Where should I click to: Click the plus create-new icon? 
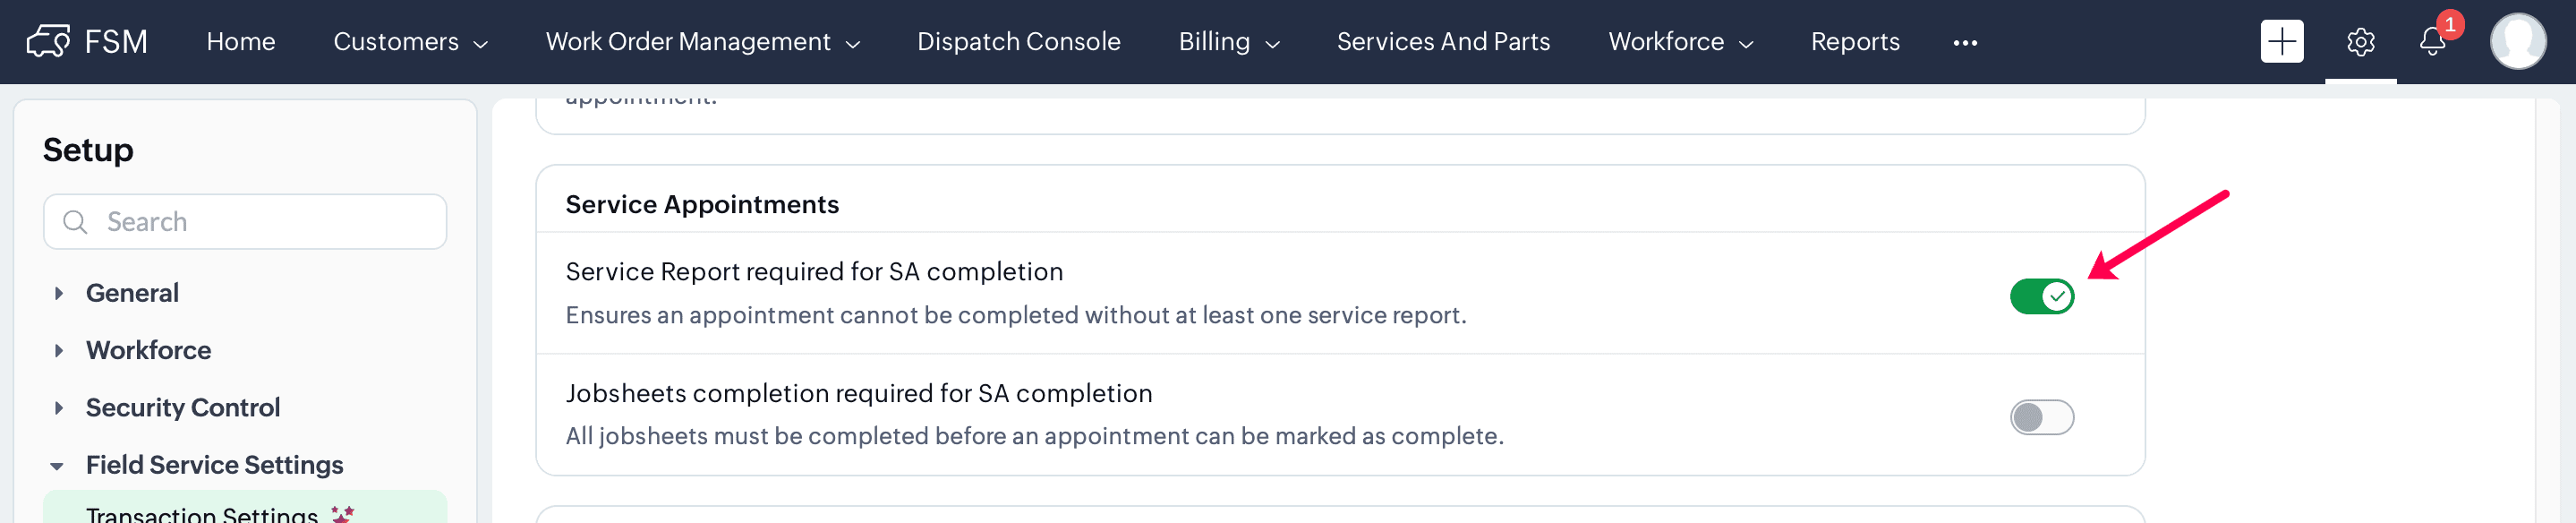pyautogui.click(x=2281, y=41)
